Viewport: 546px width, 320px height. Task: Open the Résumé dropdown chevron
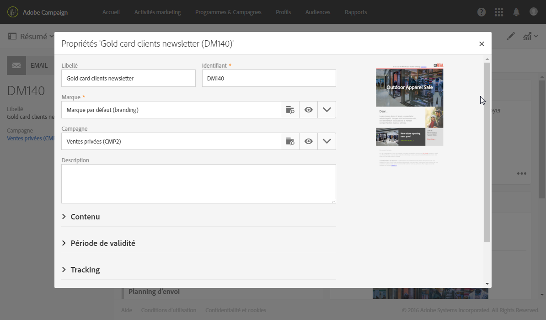click(52, 36)
